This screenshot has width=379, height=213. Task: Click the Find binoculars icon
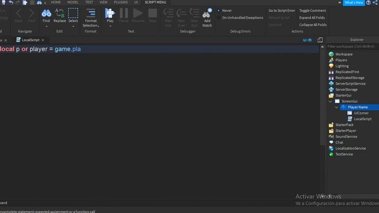pyautogui.click(x=46, y=13)
